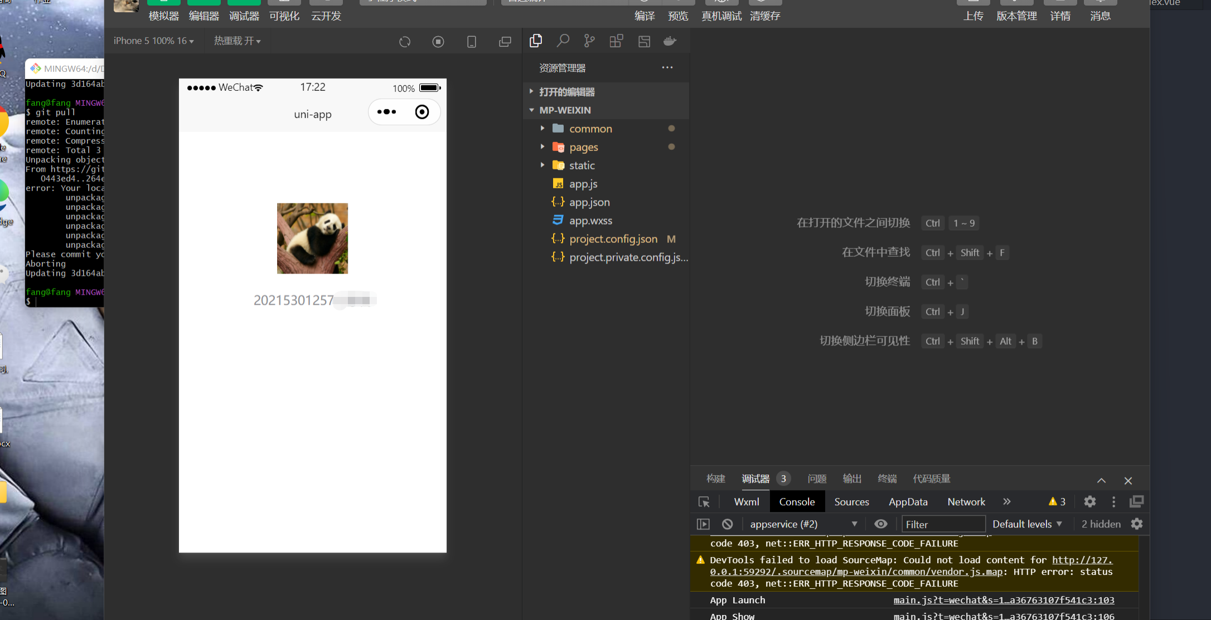Open the iPhone 5 device dropdown
The height and width of the screenshot is (620, 1211).
153,41
